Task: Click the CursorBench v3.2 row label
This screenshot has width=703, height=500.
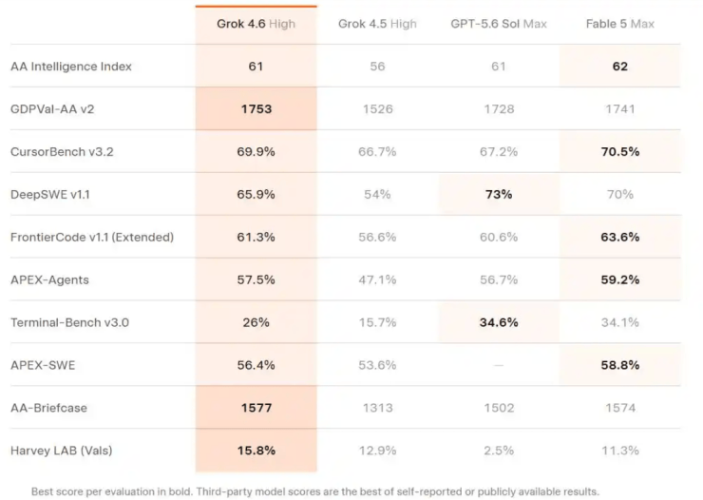Action: pos(62,151)
